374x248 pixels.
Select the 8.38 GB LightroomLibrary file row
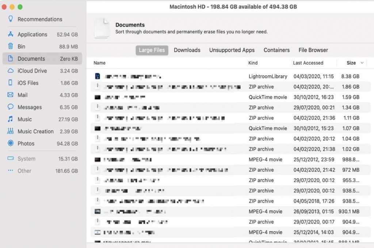[x=226, y=77]
